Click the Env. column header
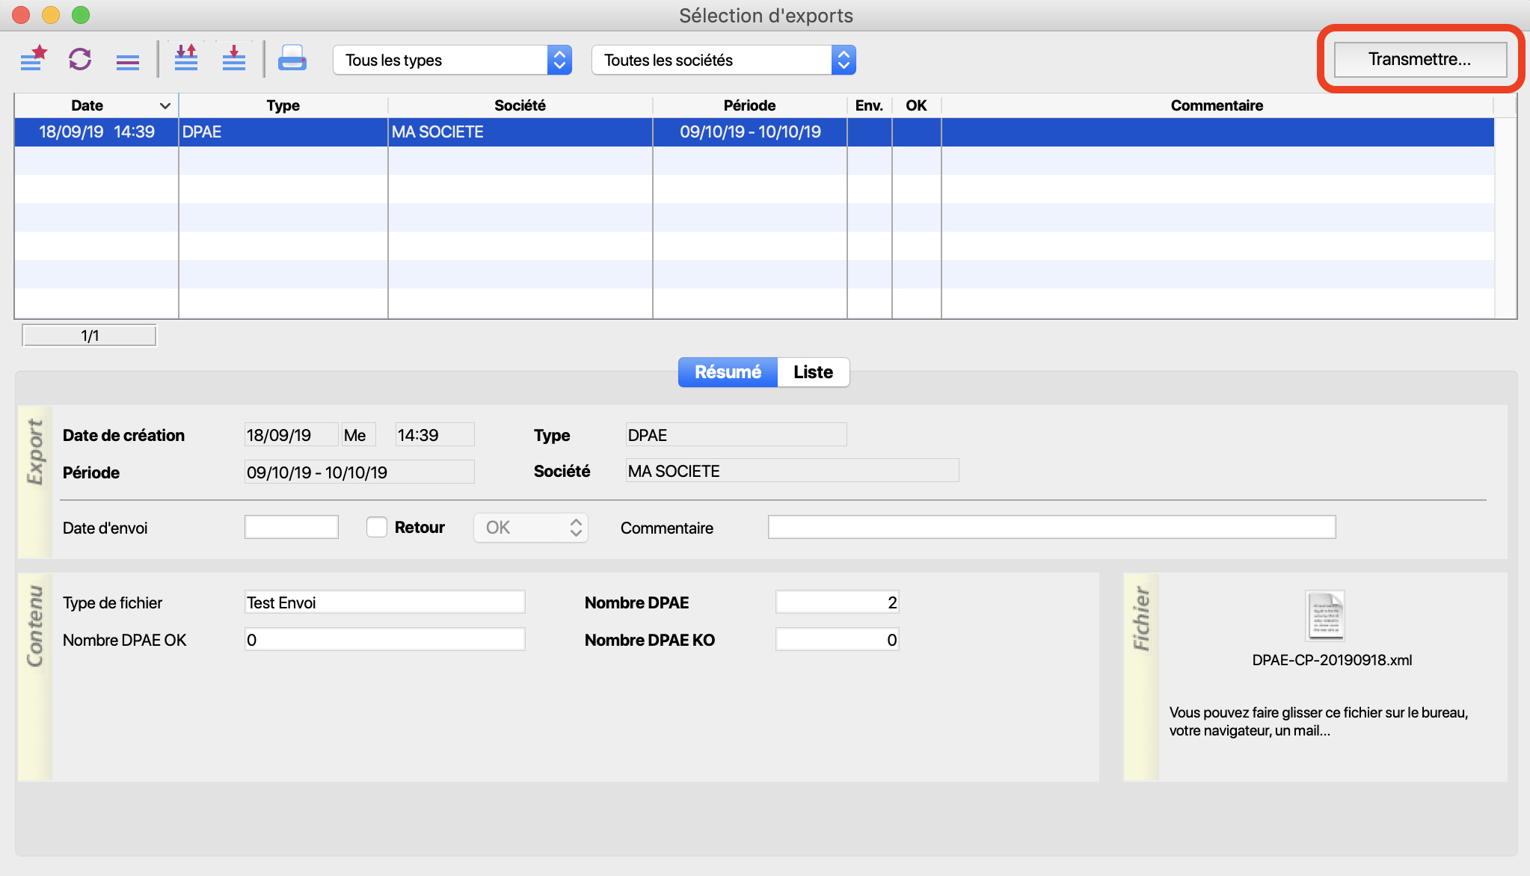Image resolution: width=1530 pixels, height=876 pixels. coord(870,105)
